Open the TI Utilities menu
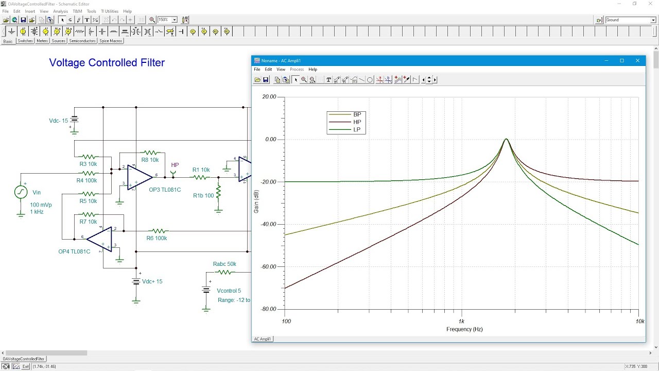The image size is (659, 371). click(110, 11)
